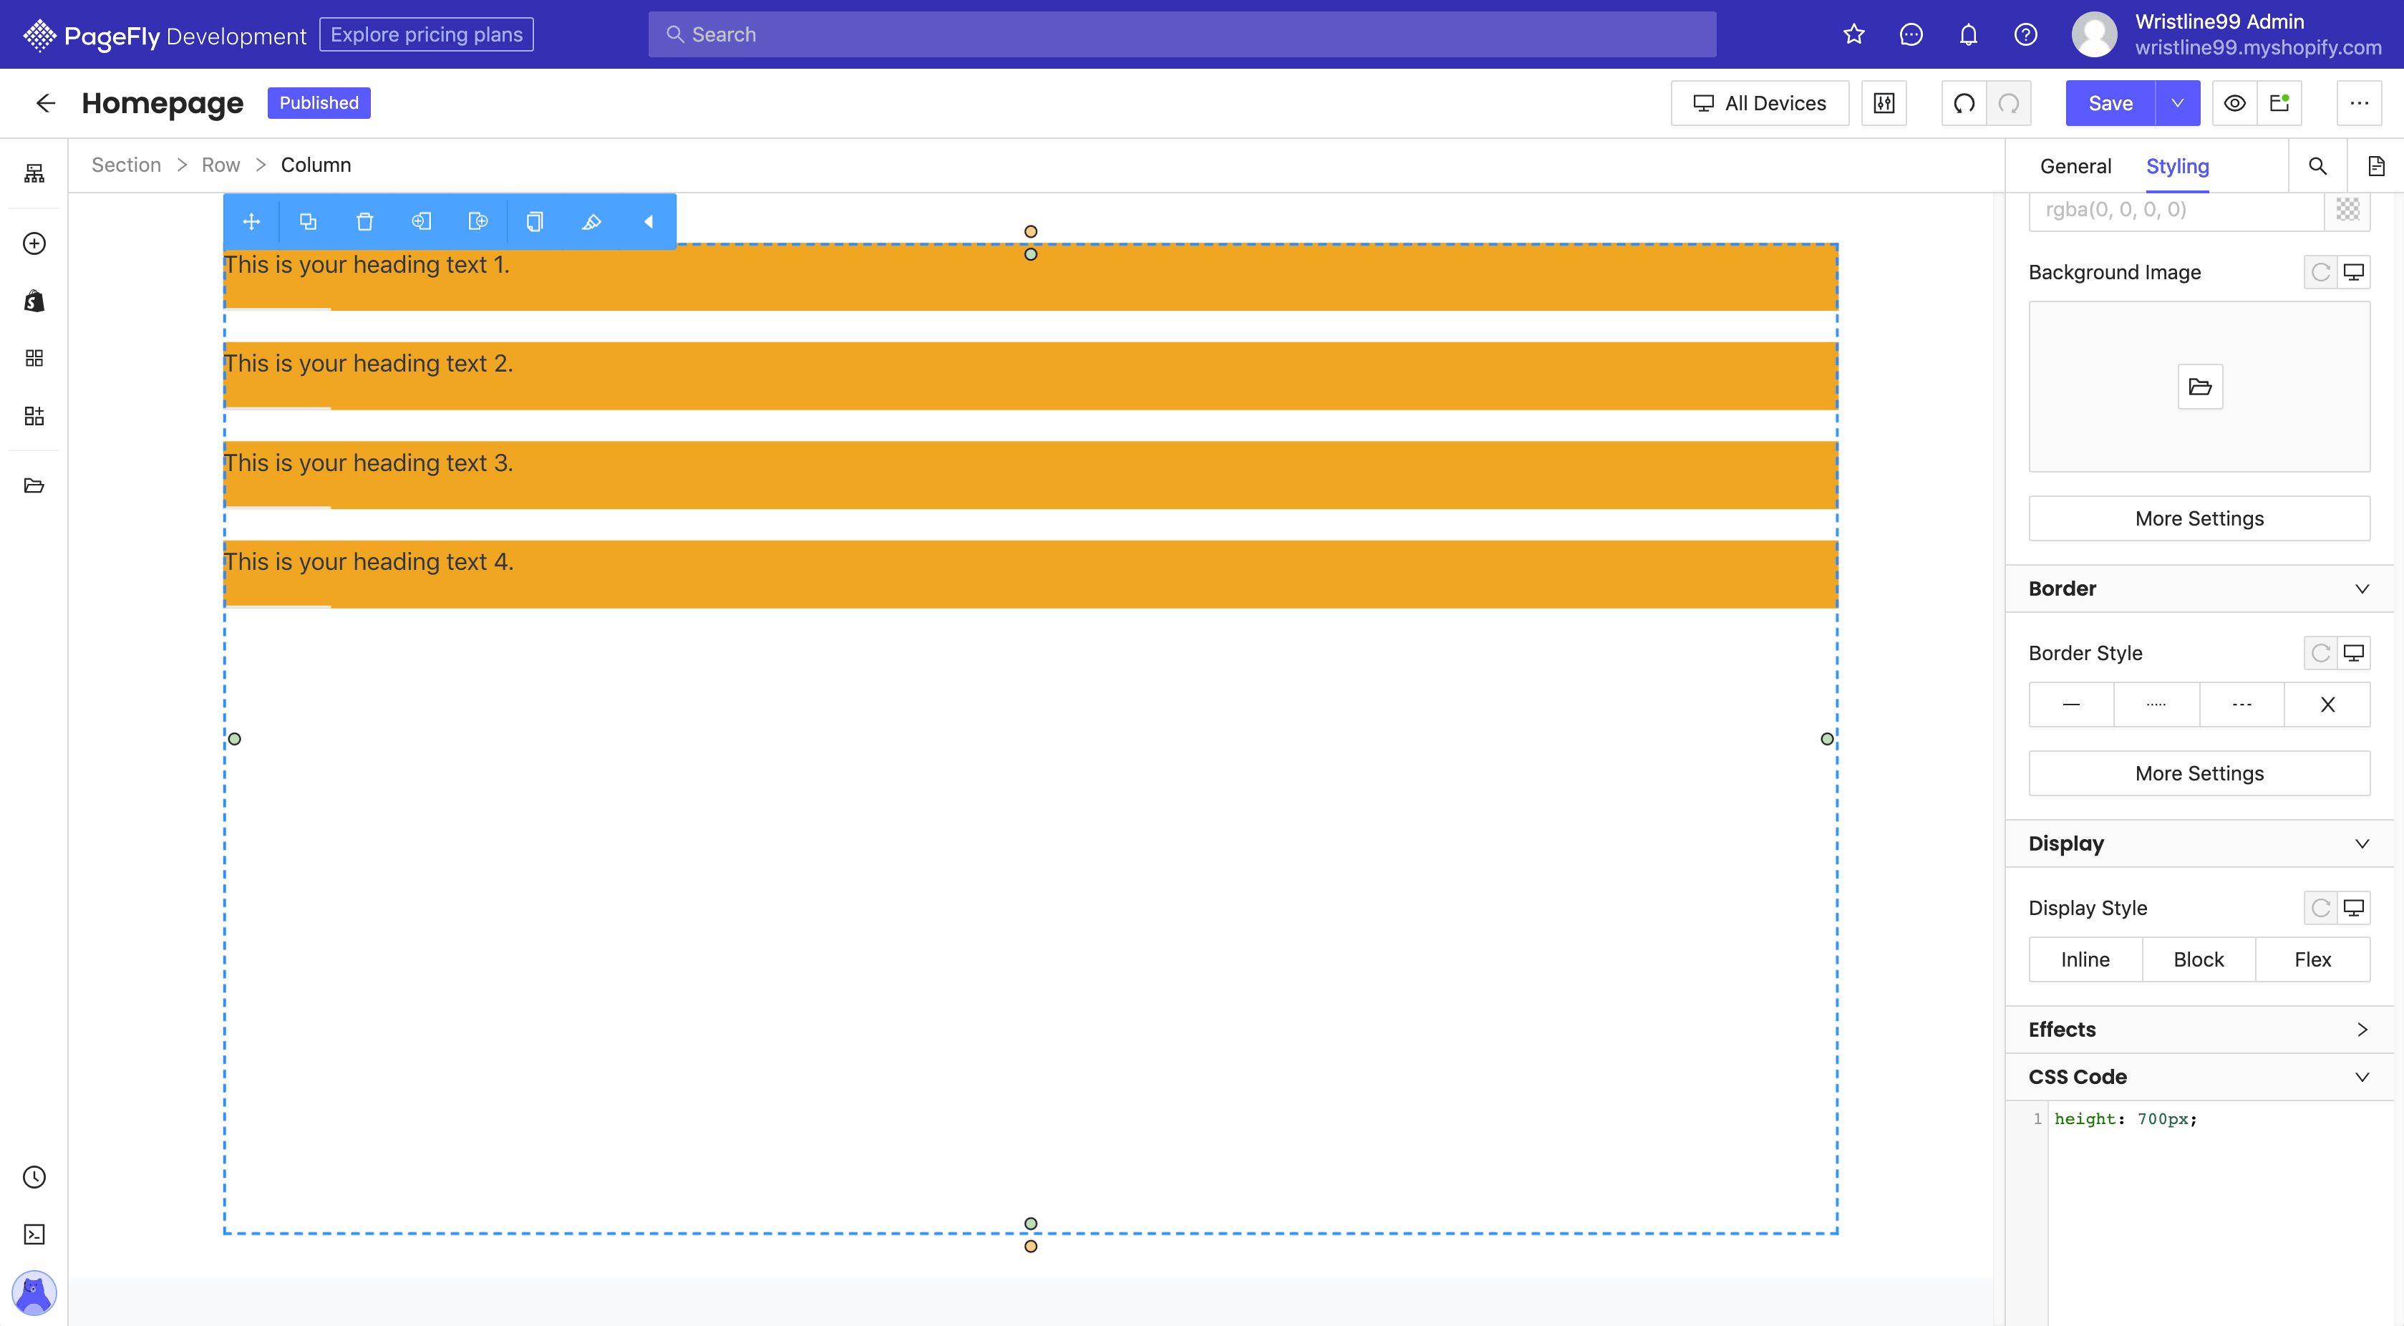Click the save-as-section icon with green dot
The width and height of the screenshot is (2404, 1326).
pyautogui.click(x=2280, y=102)
